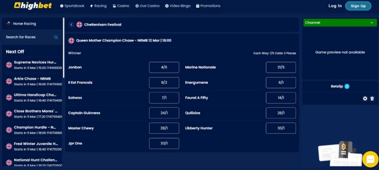The width and height of the screenshot is (379, 170).
Task: Click UK flag beside Fred Winter Juvenile
Action: (9, 147)
